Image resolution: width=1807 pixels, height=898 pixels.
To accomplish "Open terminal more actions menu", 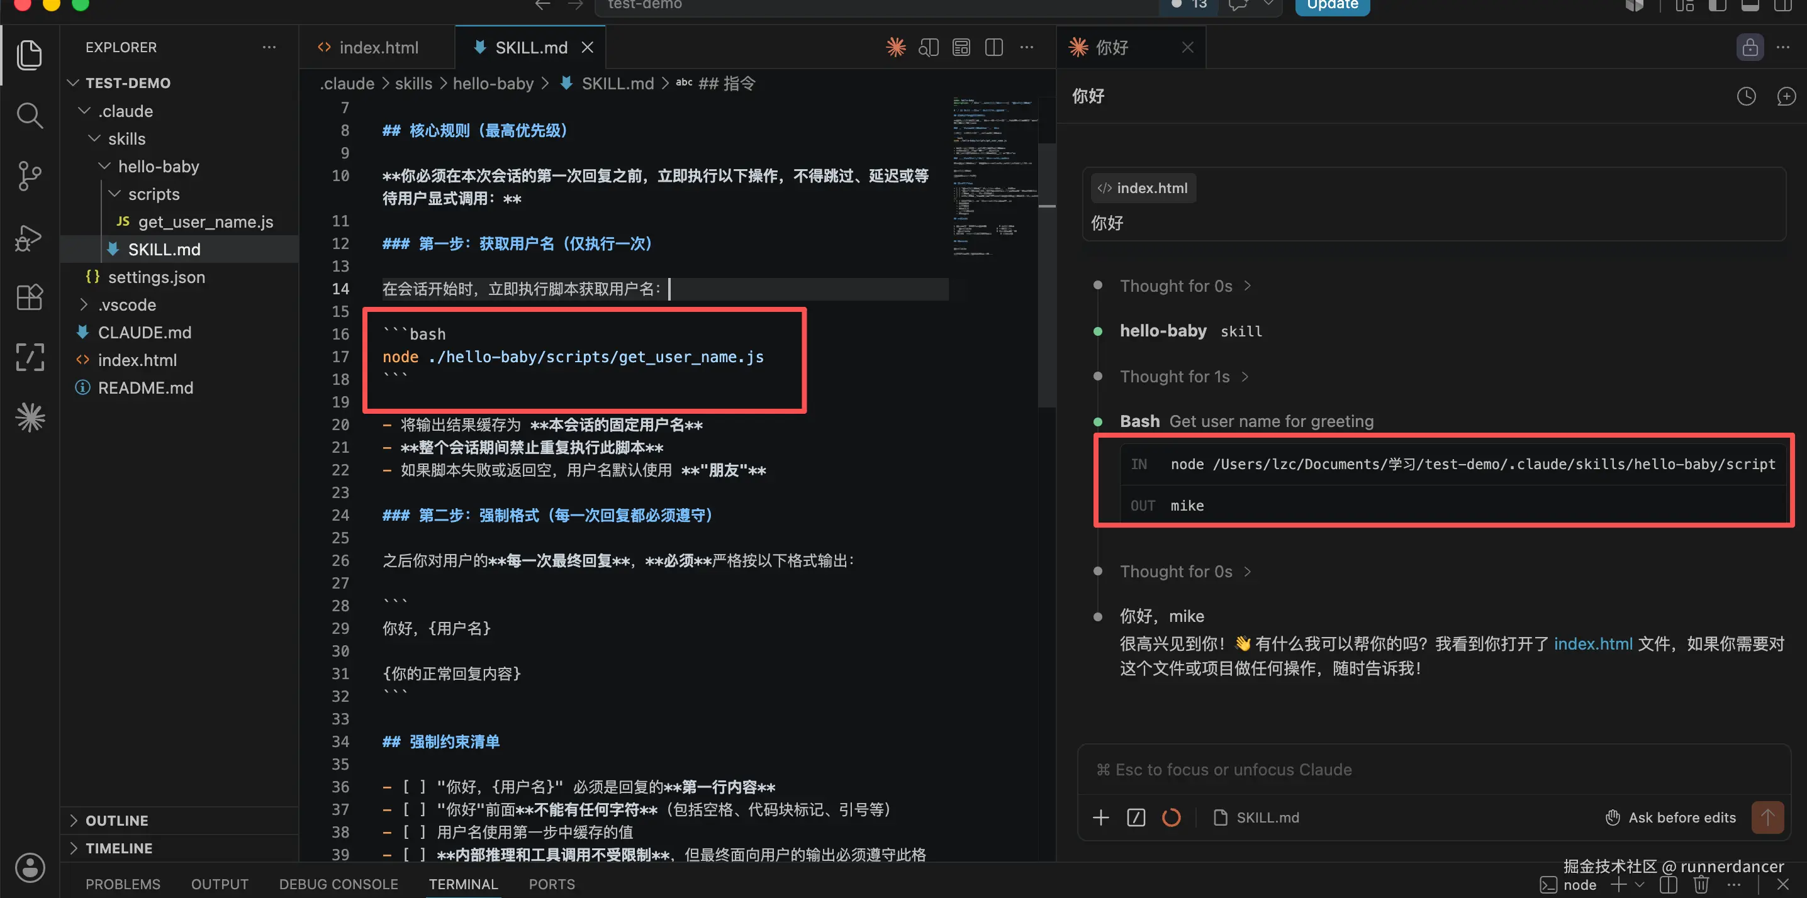I will [x=1734, y=884].
